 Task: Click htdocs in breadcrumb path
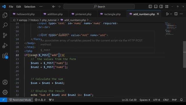click(x=35, y=20)
